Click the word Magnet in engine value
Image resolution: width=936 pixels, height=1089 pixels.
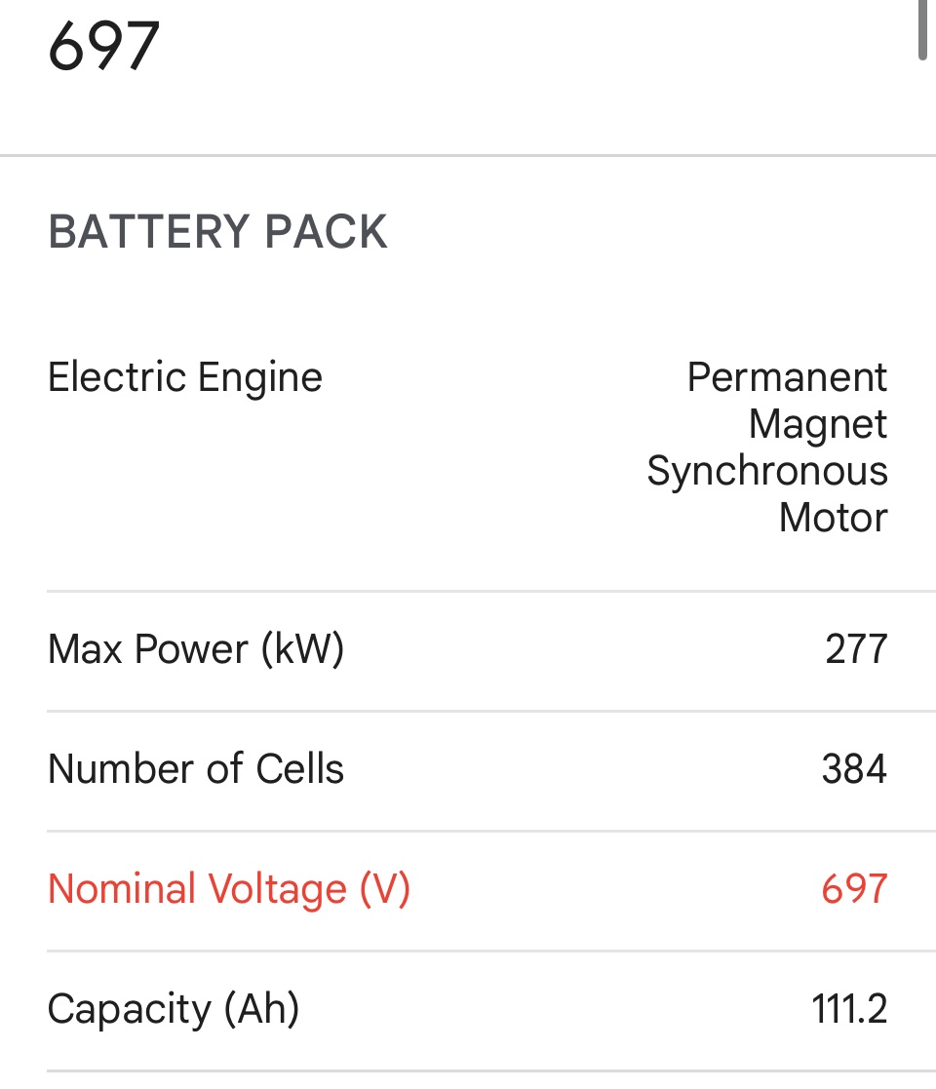818,424
